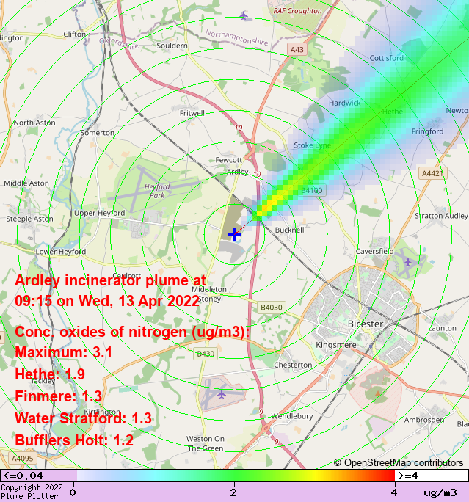This screenshot has height=502, width=469.
Task: Click the Lower Heyford label
Action: click(x=60, y=252)
